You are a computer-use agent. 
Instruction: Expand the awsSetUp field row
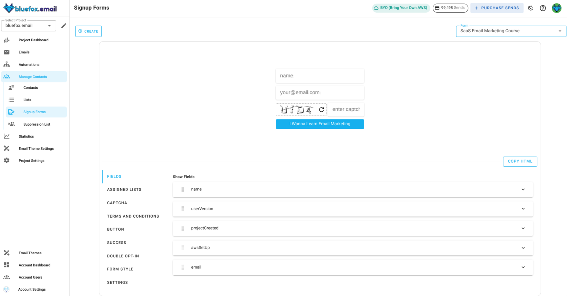click(523, 248)
